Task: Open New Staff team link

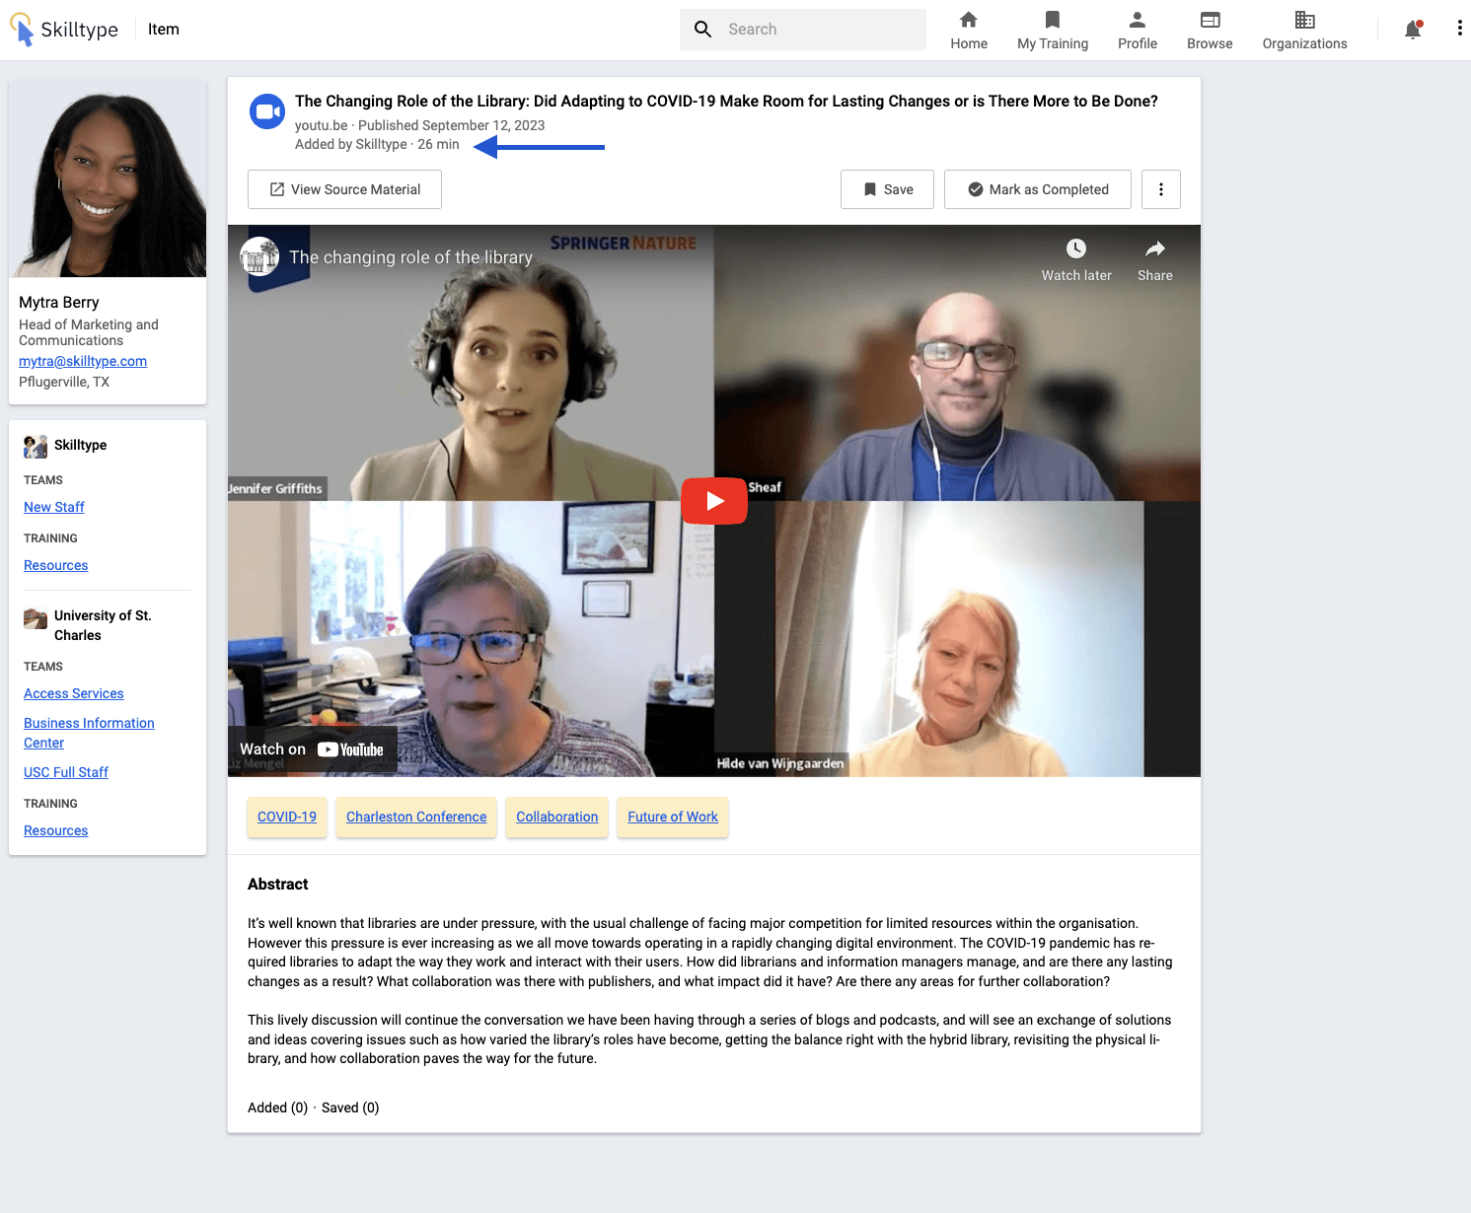Action: (x=54, y=507)
